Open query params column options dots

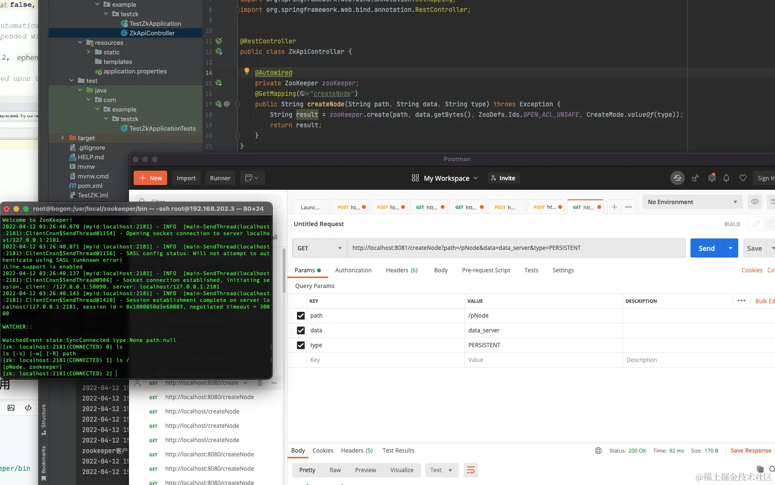pos(742,300)
